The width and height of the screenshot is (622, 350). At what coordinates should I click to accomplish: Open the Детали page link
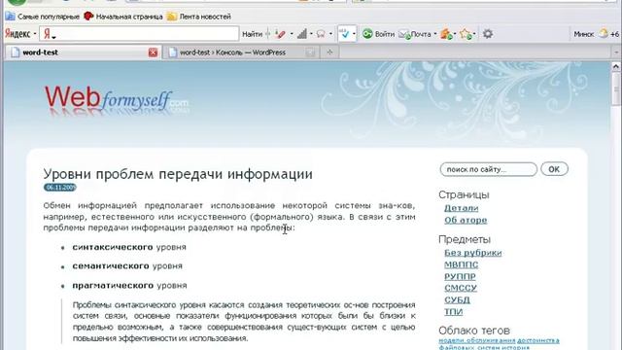pos(462,208)
